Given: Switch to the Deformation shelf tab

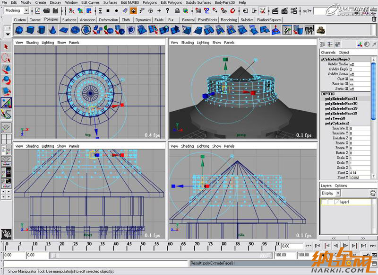Looking at the screenshot, I should pos(108,20).
